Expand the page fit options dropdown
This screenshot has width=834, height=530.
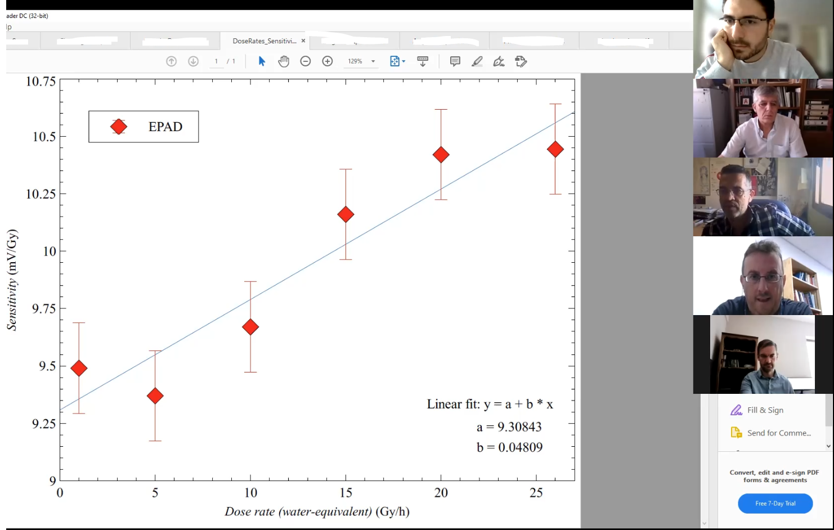point(403,61)
